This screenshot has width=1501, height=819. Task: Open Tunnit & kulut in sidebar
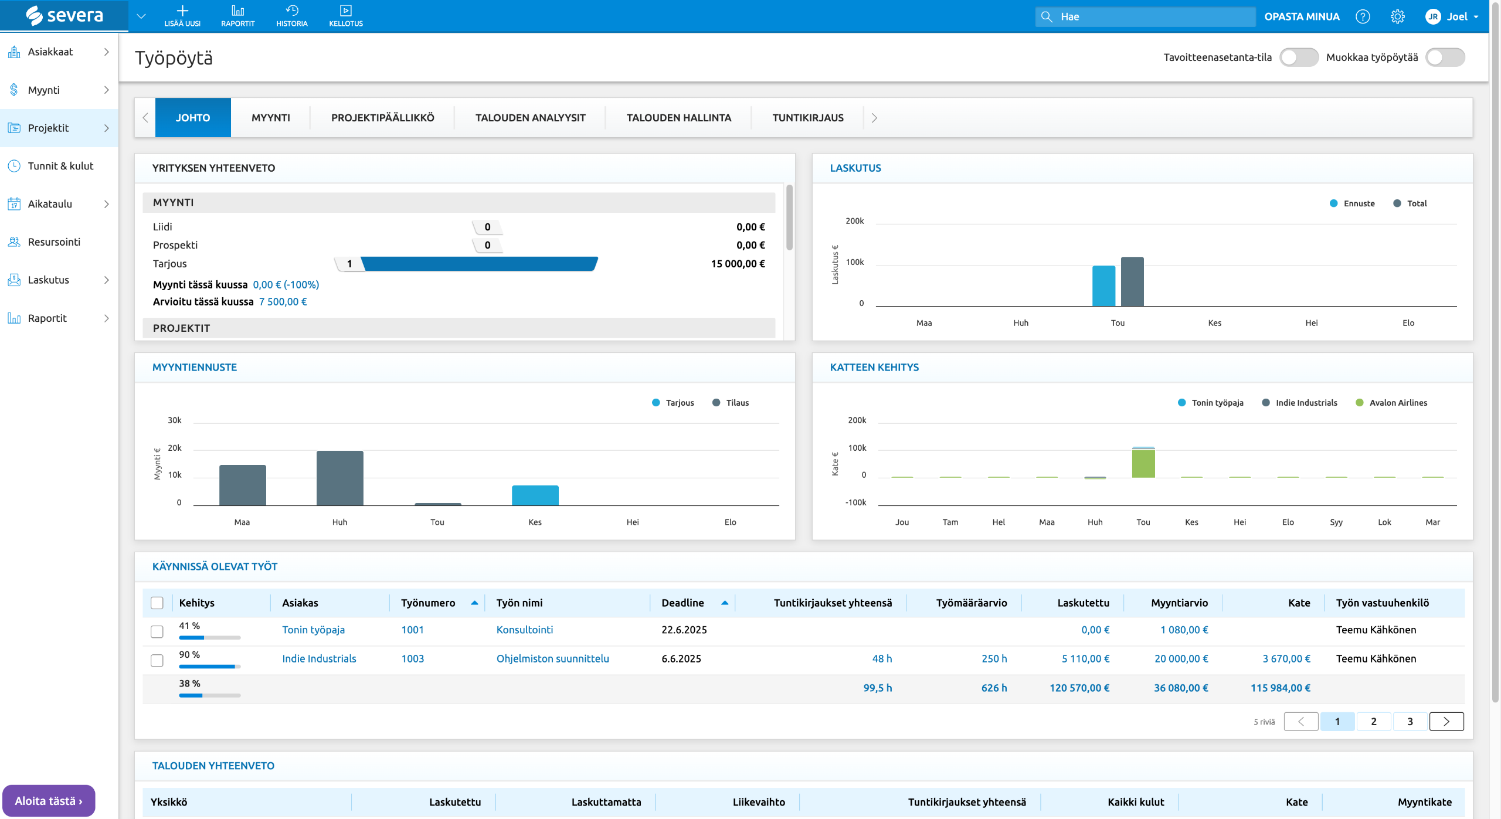(60, 166)
